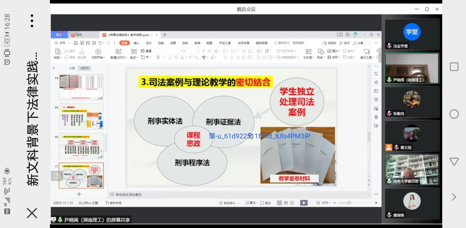
Task: Switch to the 放映 ribbon tab
Action: pos(185,43)
